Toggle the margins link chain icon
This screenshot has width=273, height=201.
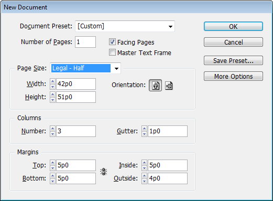103,172
